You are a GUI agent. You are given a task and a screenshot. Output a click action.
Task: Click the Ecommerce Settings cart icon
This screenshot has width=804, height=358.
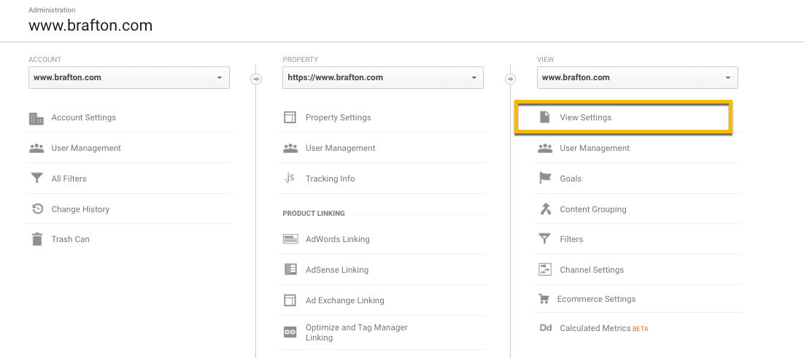[x=544, y=299]
